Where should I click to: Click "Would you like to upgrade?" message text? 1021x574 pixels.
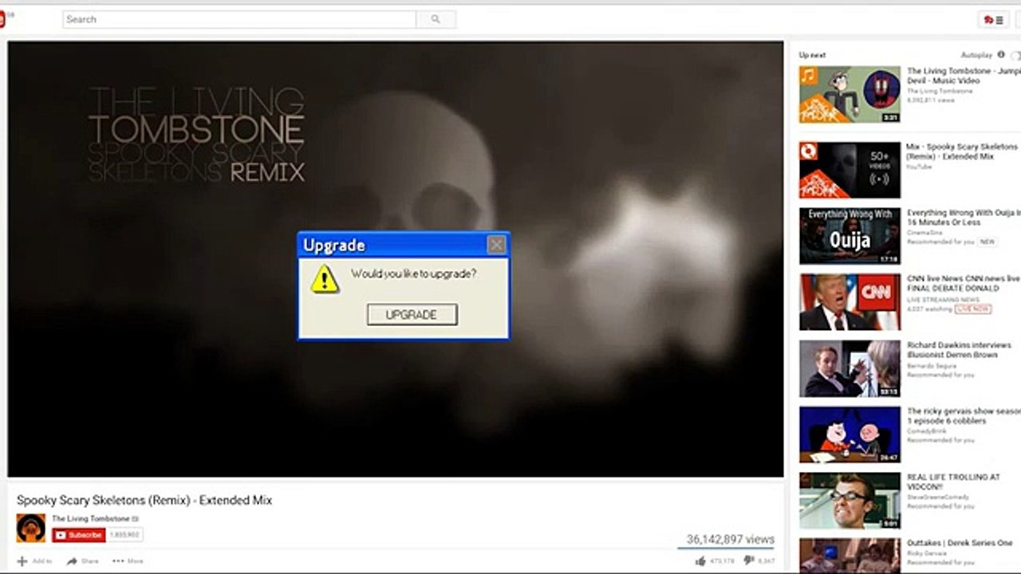(x=414, y=273)
